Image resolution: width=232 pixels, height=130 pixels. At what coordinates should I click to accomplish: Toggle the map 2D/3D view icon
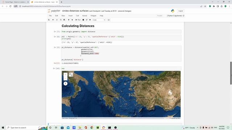[71, 75]
